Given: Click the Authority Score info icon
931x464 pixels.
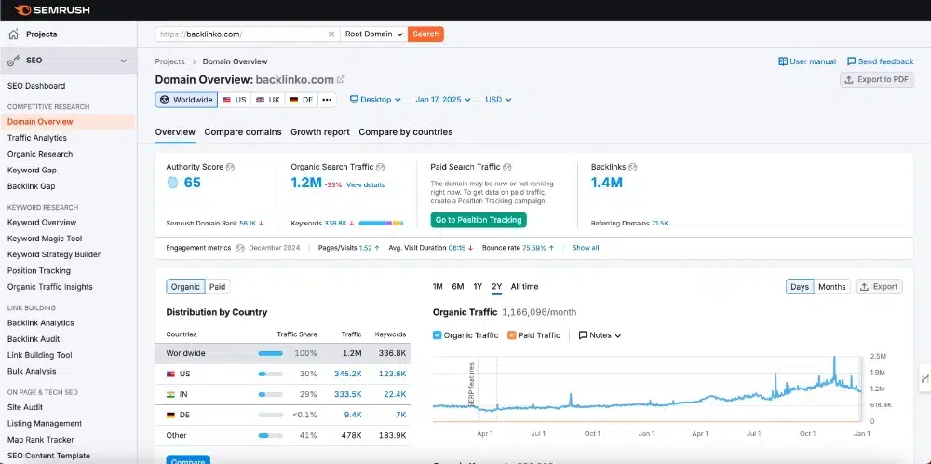Looking at the screenshot, I should pos(230,167).
